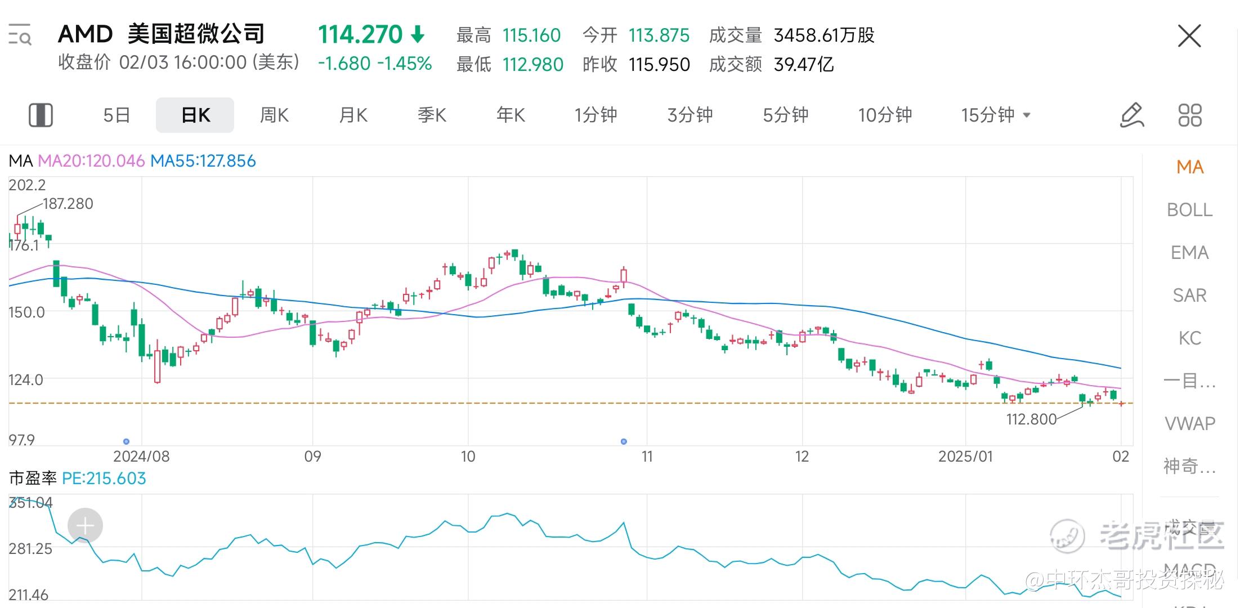Viewport: 1249px width, 608px height.
Task: Open the drawing pencil tool
Action: click(1132, 115)
